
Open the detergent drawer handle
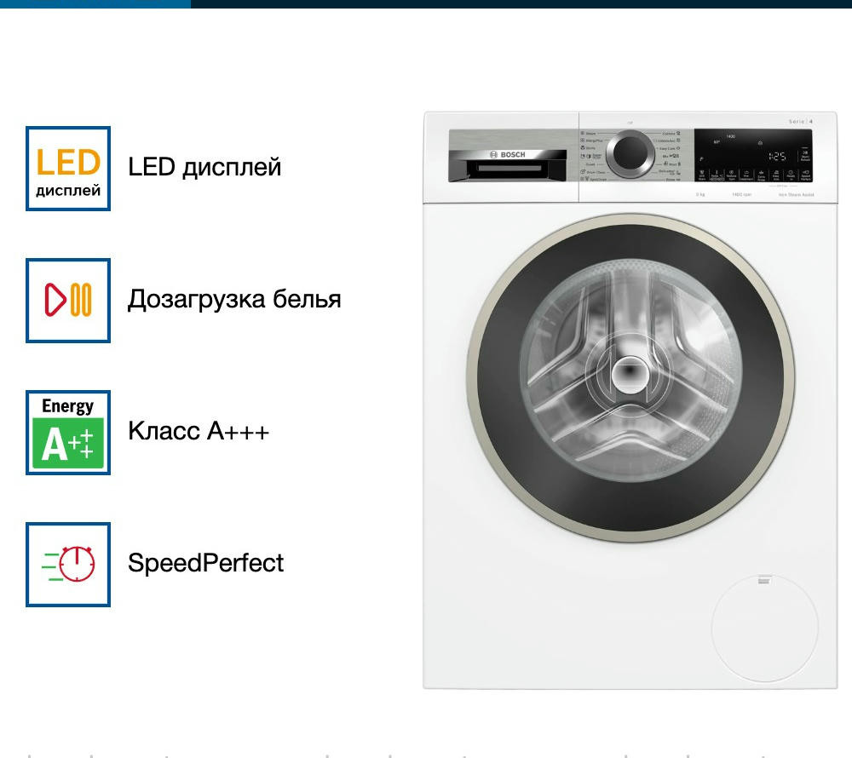[509, 169]
